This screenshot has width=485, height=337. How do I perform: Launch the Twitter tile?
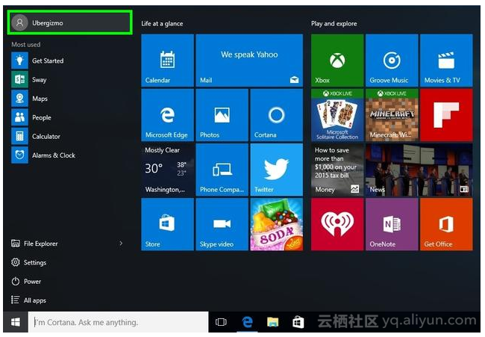(277, 170)
